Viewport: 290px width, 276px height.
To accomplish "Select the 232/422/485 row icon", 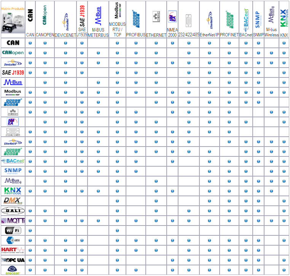I will pos(13,132).
